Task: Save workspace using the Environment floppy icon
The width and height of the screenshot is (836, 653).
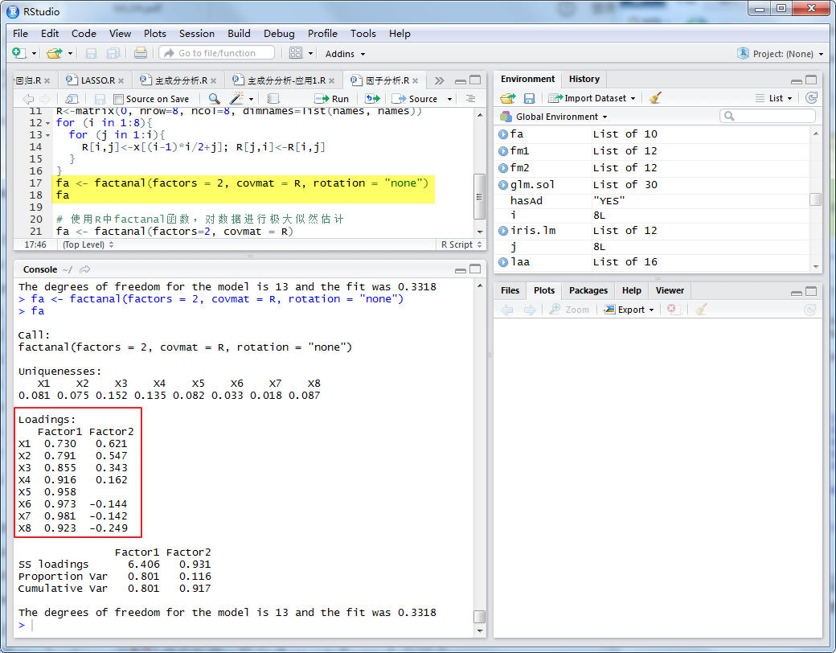Action: [x=529, y=98]
